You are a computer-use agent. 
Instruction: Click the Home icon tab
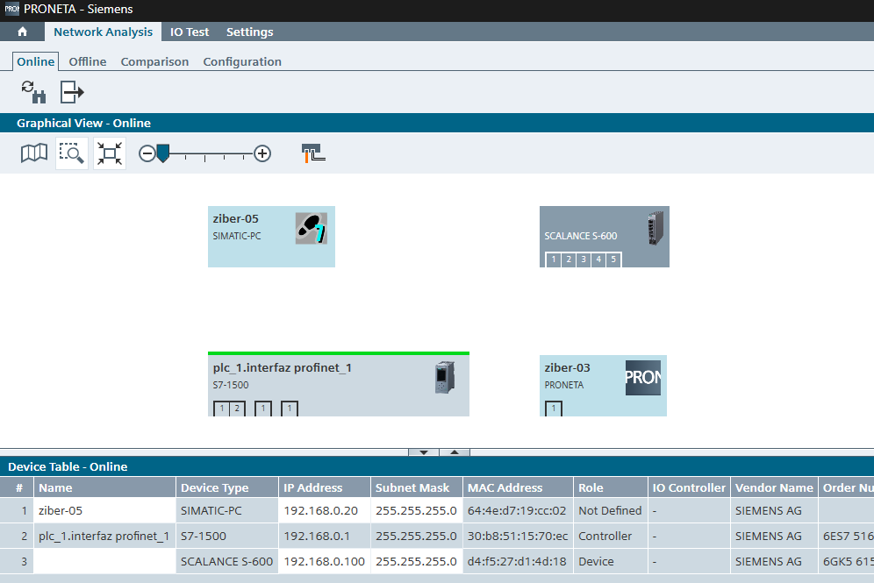tap(22, 32)
